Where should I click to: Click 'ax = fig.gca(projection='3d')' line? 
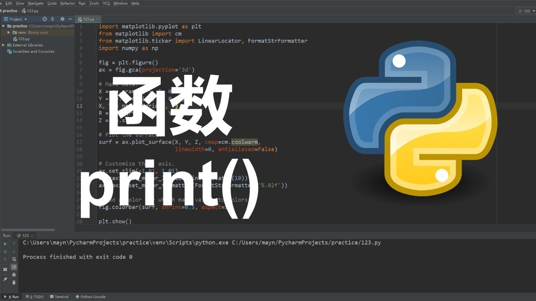click(147, 70)
